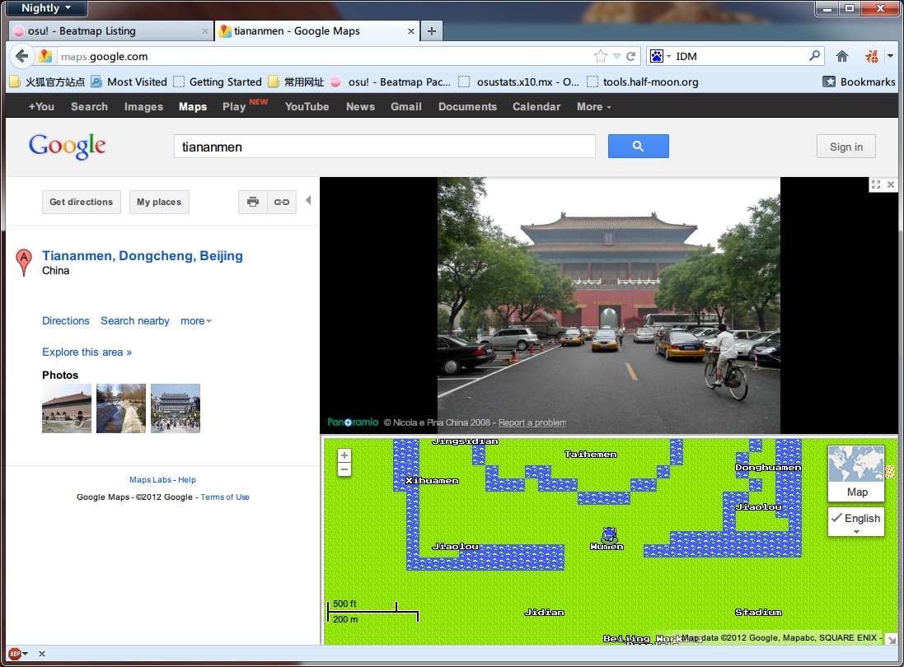Open the Nightly application menu dropdown

[x=46, y=8]
